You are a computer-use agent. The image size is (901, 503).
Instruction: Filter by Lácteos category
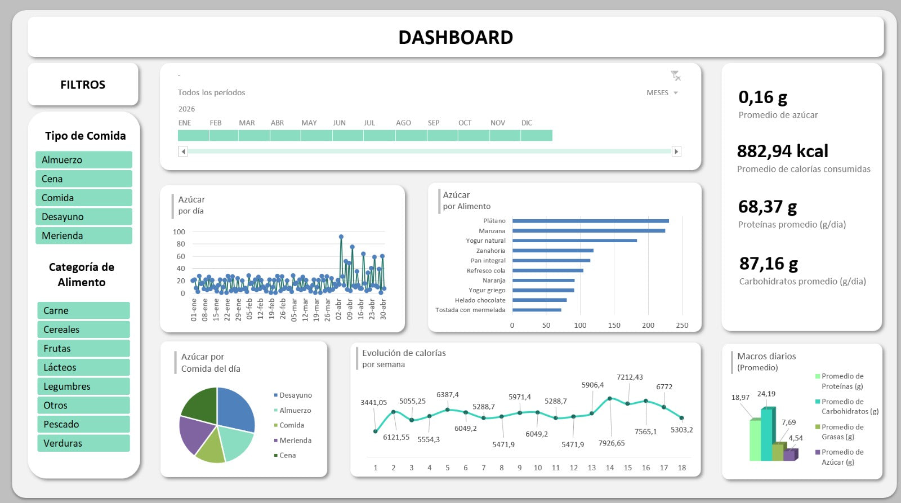[x=83, y=367]
